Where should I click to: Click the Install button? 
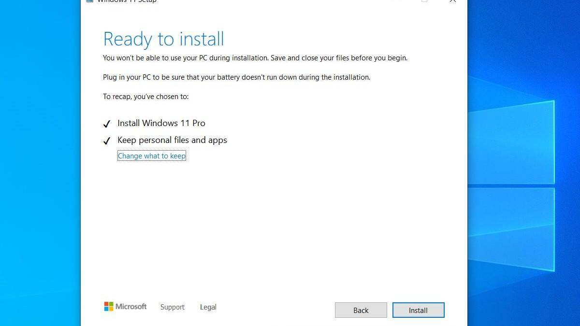(418, 310)
